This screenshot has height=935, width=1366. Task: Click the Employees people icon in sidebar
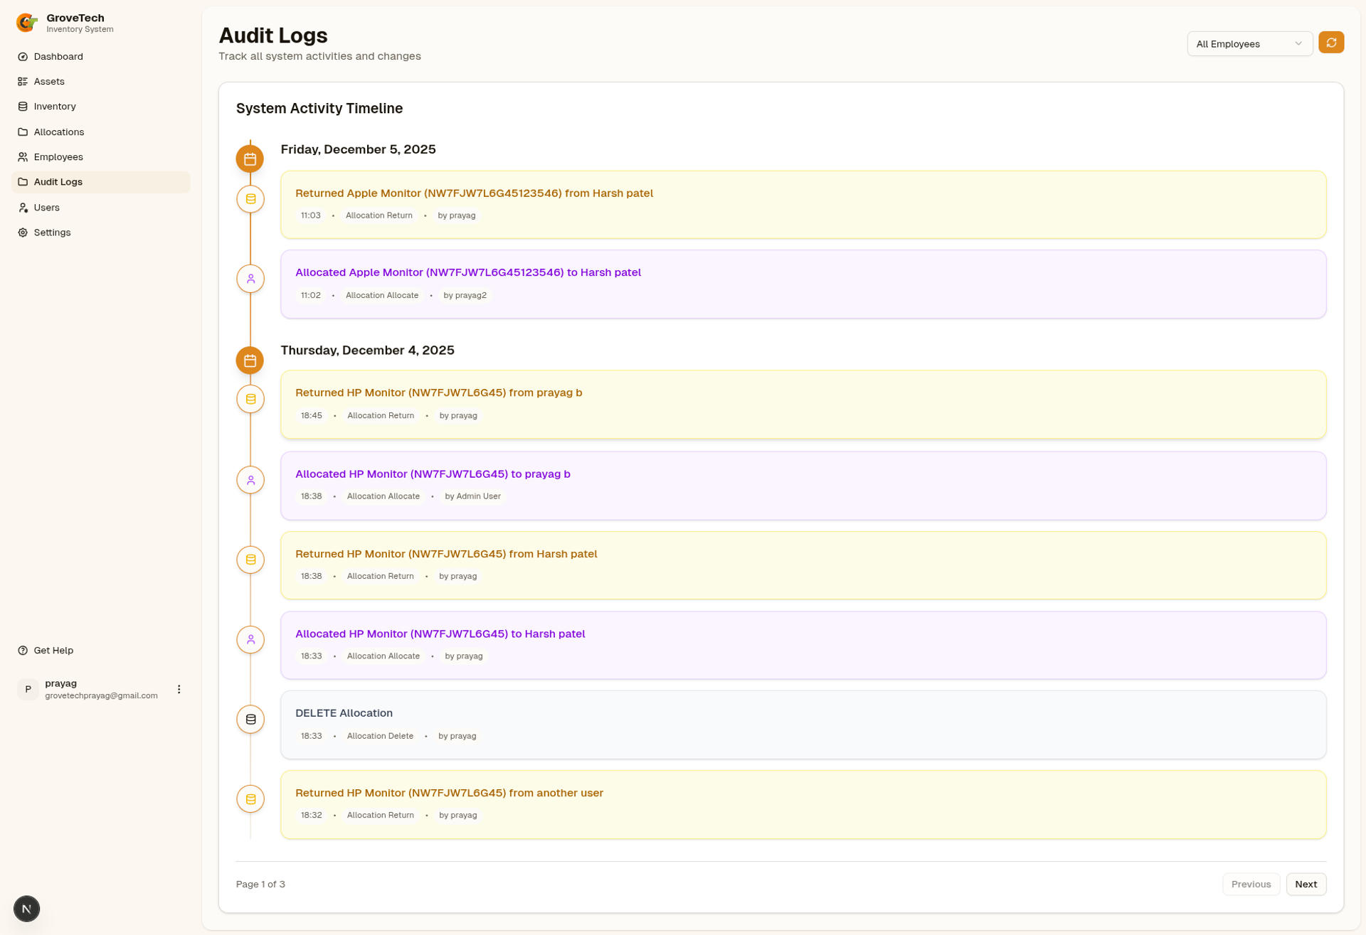pyautogui.click(x=23, y=157)
